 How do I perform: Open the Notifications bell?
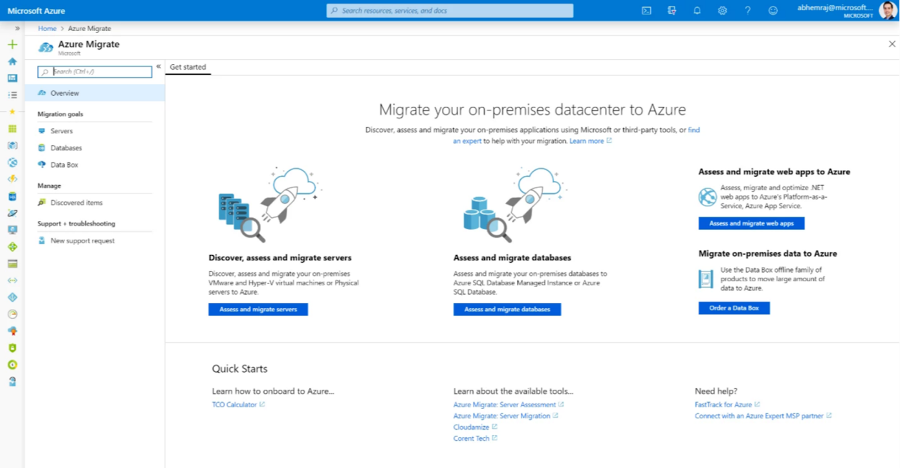[x=697, y=11]
